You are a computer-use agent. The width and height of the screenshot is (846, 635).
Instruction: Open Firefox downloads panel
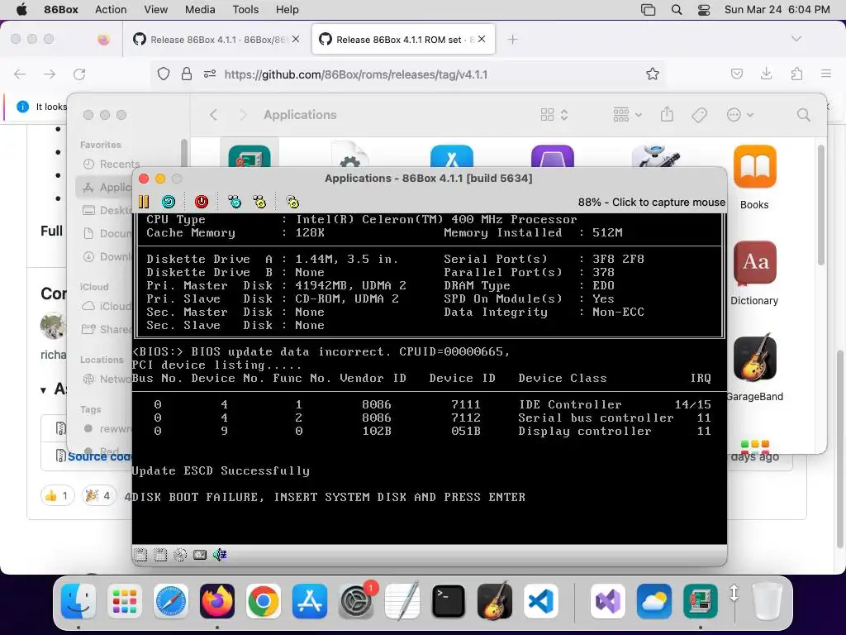(x=766, y=74)
